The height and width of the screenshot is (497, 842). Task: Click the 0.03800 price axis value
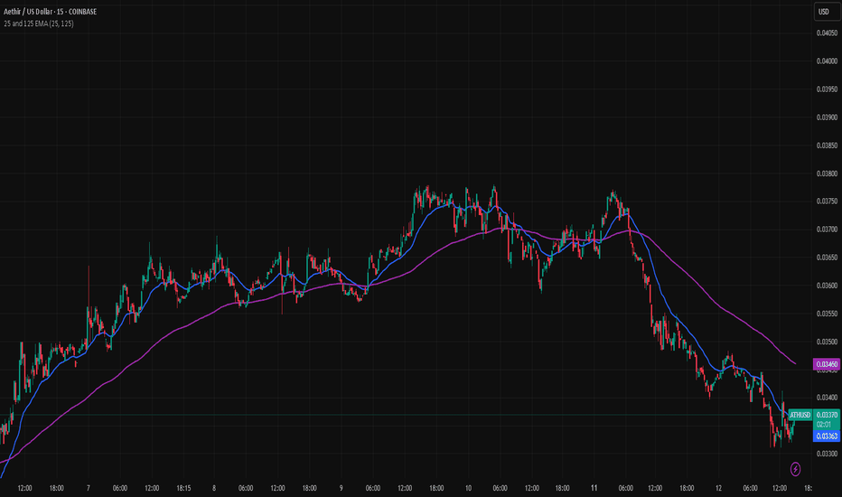click(x=827, y=173)
